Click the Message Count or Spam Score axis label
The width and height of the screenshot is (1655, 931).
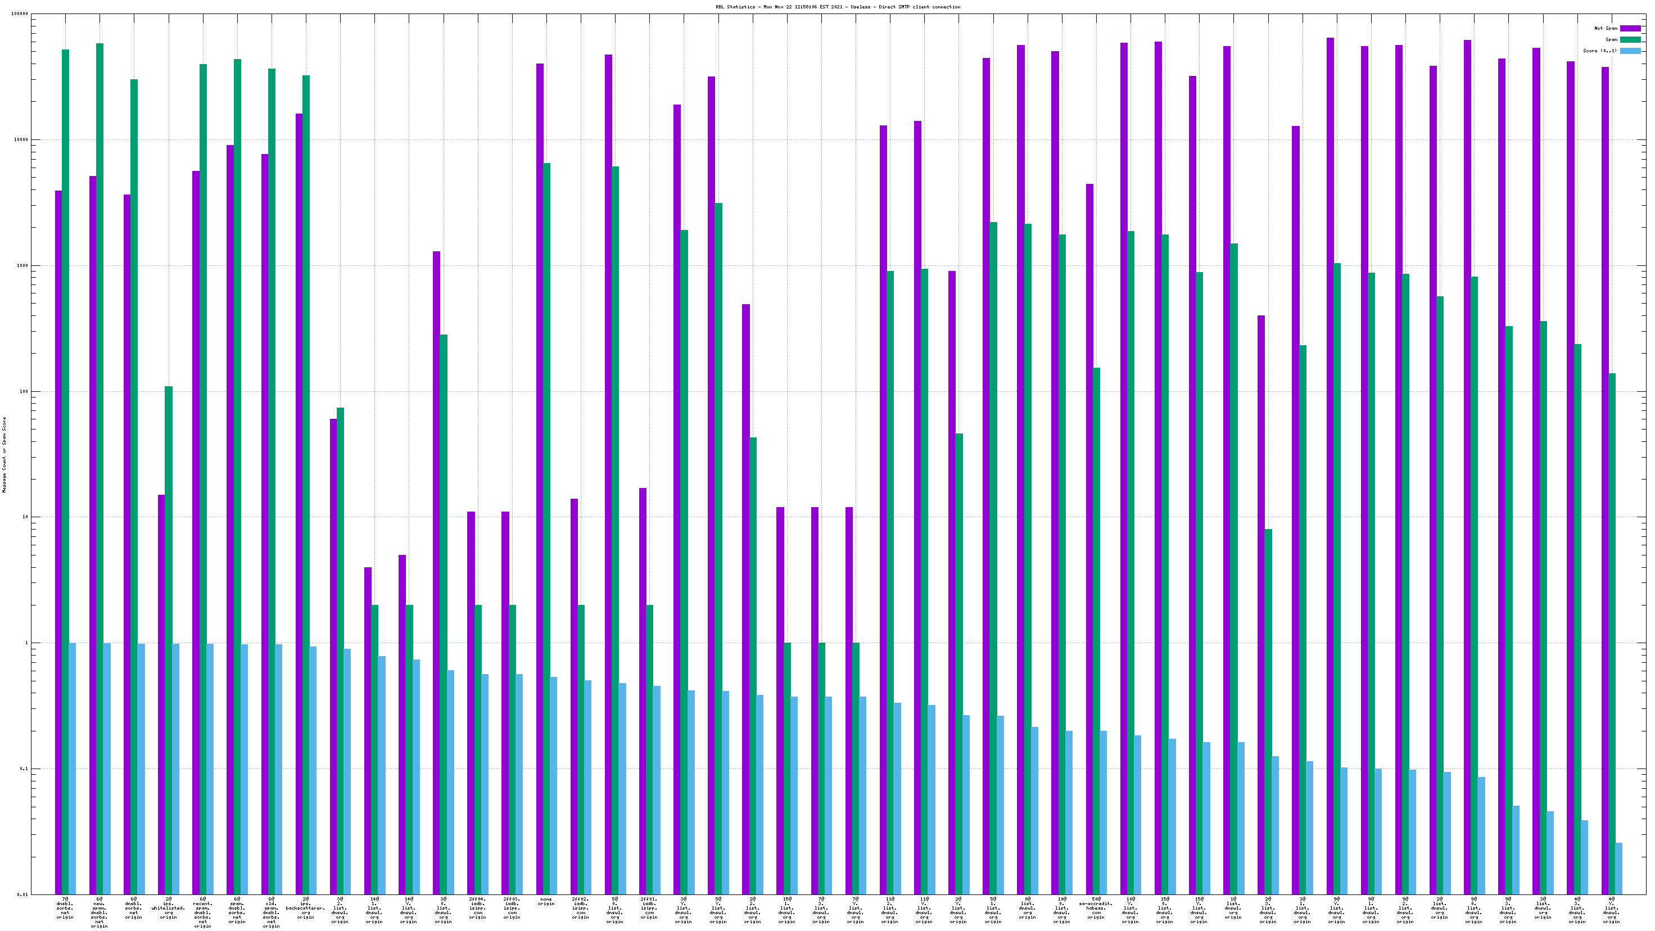[4, 455]
